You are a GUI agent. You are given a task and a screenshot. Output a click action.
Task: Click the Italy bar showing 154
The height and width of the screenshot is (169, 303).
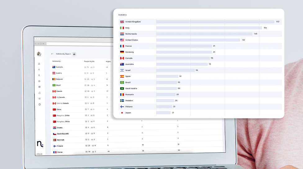[x=209, y=28]
